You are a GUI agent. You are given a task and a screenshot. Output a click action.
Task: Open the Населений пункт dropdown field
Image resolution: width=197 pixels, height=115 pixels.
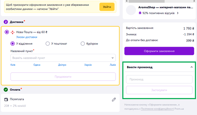click(63, 58)
